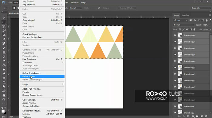Expand the Purge submenu
Viewport: 212px width, 118px height.
pyautogui.click(x=42, y=84)
